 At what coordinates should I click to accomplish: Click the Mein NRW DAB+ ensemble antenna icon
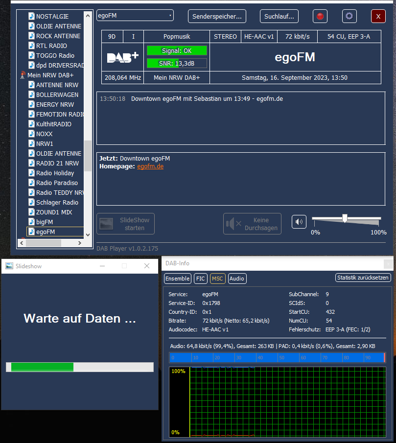click(x=23, y=75)
